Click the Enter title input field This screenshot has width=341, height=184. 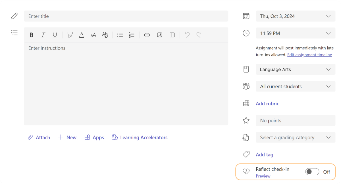pyautogui.click(x=126, y=16)
